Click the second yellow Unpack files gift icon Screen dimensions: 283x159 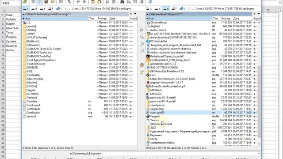point(99,2)
